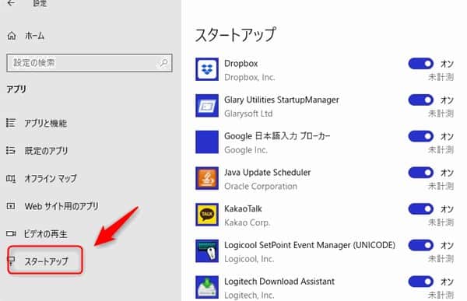Image resolution: width=467 pixels, height=301 pixels.
Task: Click the ビデオの再生 video icon
Action: [x=11, y=233]
